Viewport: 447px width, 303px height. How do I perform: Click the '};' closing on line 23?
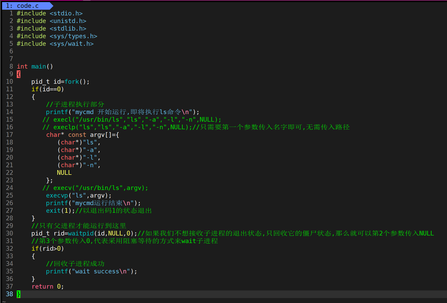(x=50, y=180)
